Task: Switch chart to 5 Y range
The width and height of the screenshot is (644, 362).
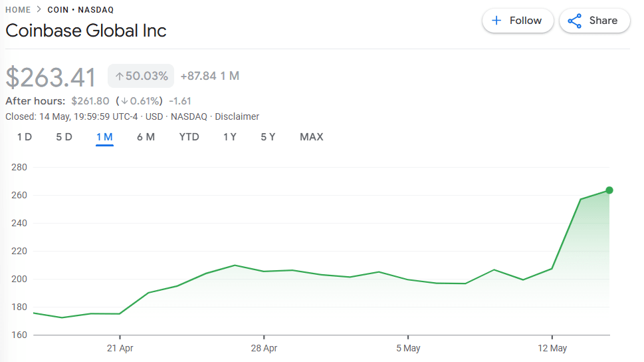Action: tap(268, 137)
